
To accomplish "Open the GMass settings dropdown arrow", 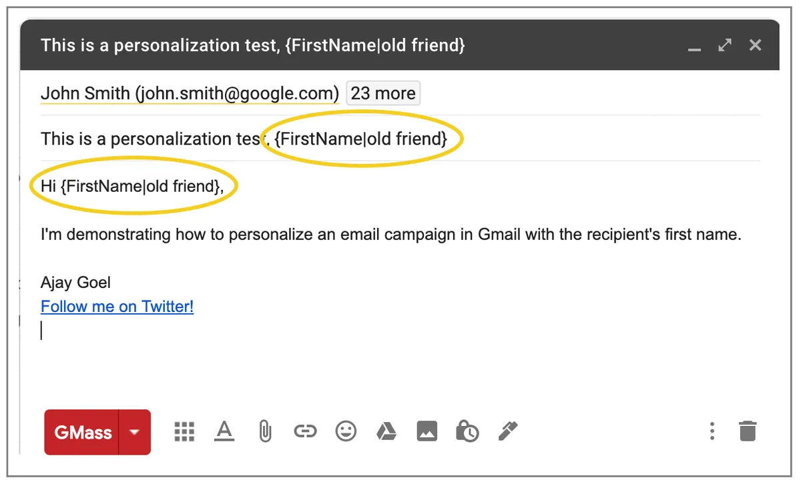I will [x=135, y=432].
